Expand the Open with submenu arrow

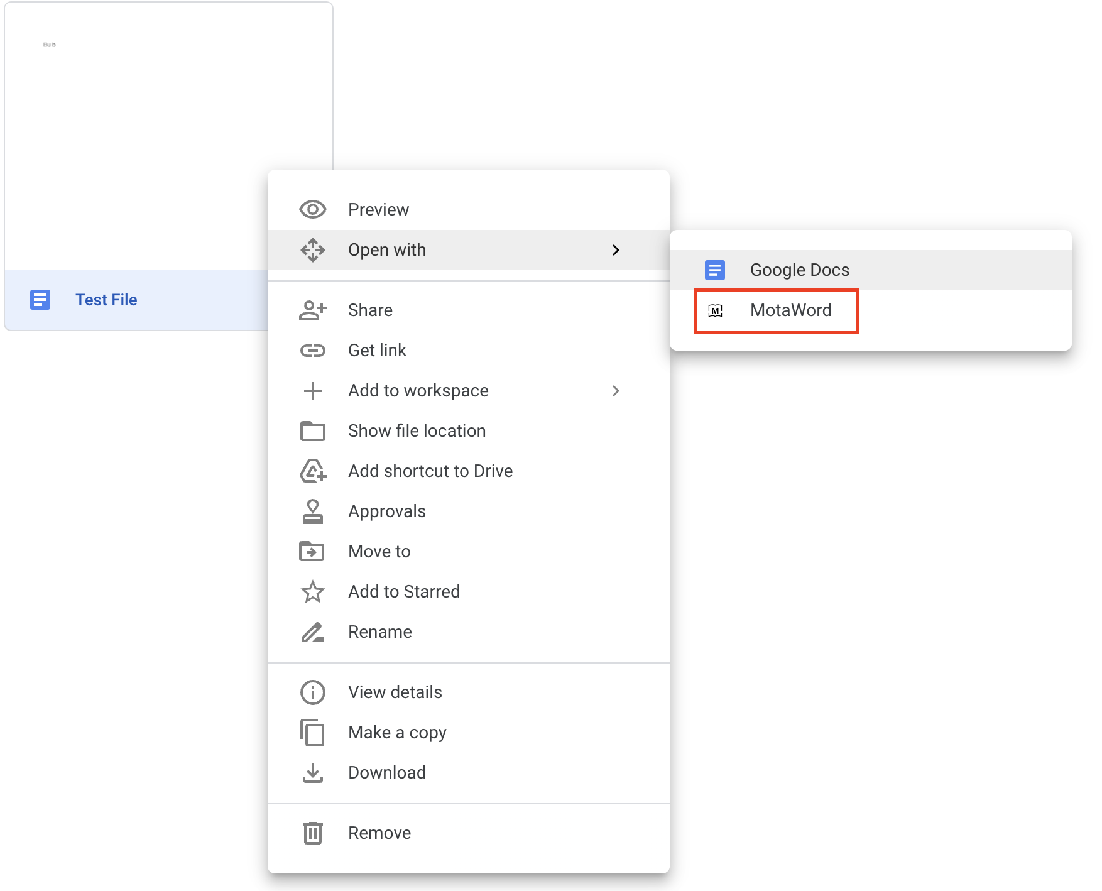pos(616,250)
